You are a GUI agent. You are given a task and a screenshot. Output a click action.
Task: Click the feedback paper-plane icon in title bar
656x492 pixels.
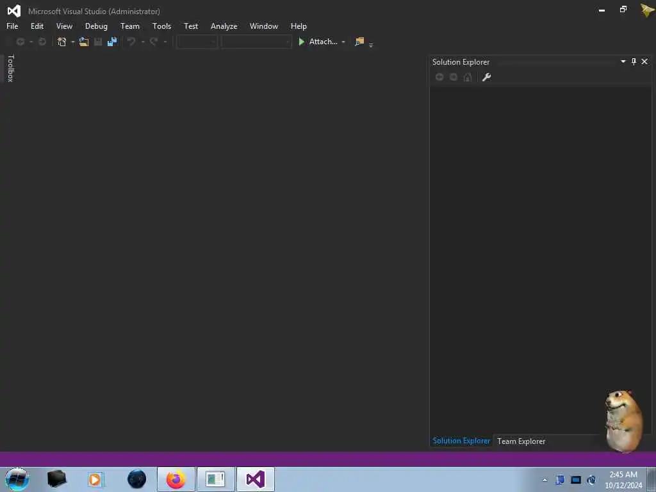[647, 10]
